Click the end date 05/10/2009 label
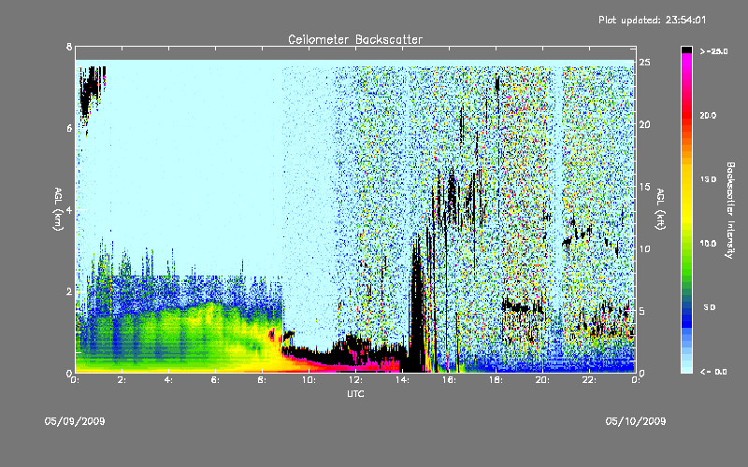The image size is (748, 467). point(636,421)
